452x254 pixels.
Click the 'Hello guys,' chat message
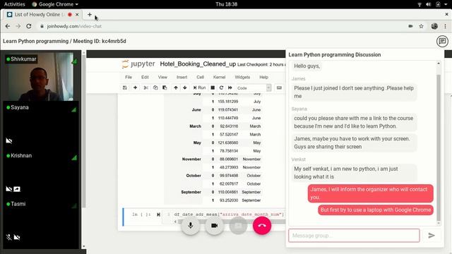tap(307, 66)
